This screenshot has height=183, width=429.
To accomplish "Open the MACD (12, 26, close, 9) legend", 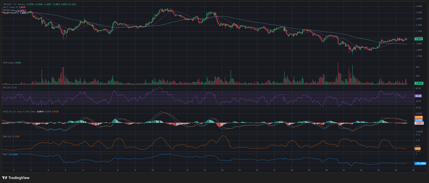I will tap(19, 111).
